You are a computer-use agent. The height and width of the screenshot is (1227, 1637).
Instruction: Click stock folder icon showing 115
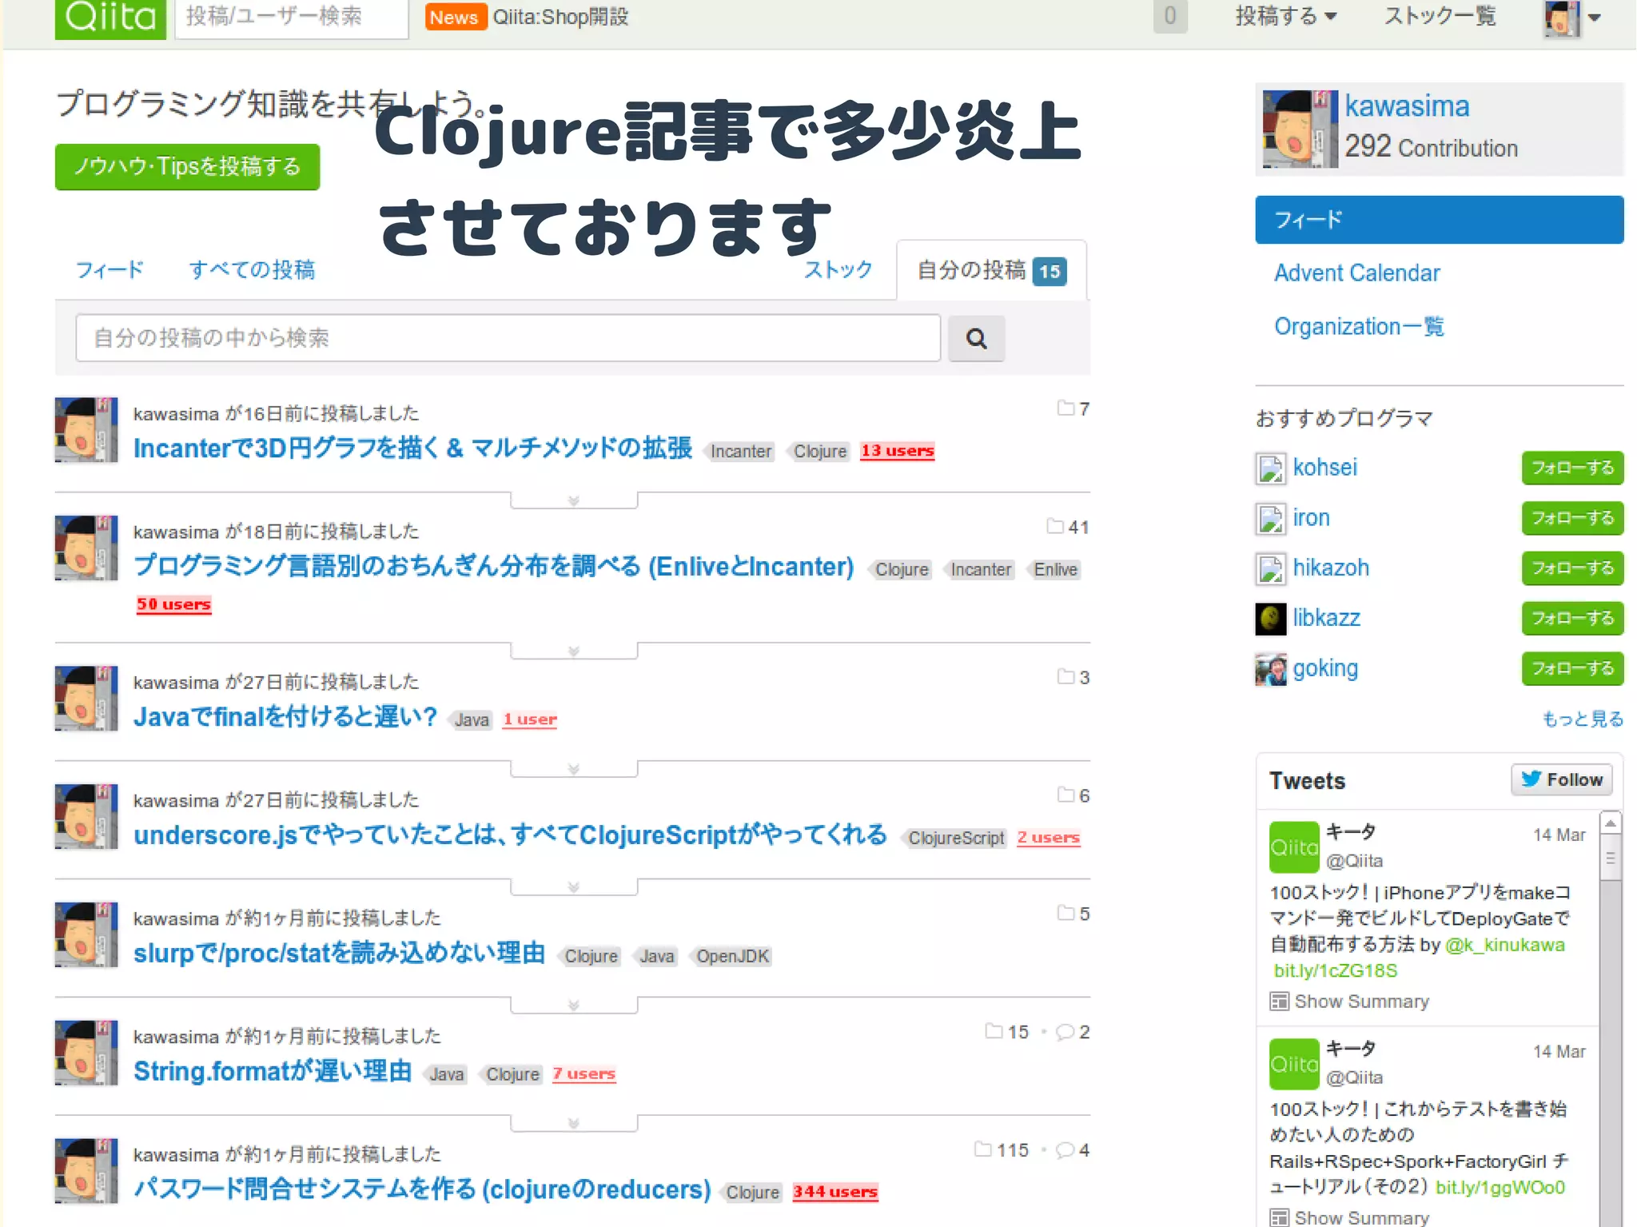(x=983, y=1150)
